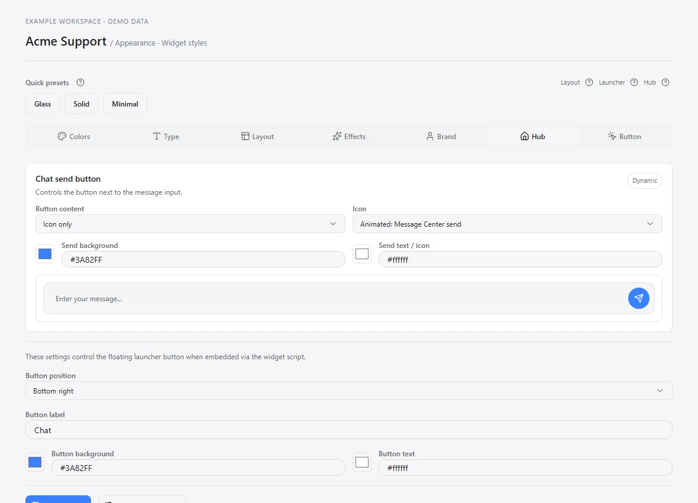This screenshot has width=698, height=503.
Task: Show help for Hub at top right
Action: [665, 82]
